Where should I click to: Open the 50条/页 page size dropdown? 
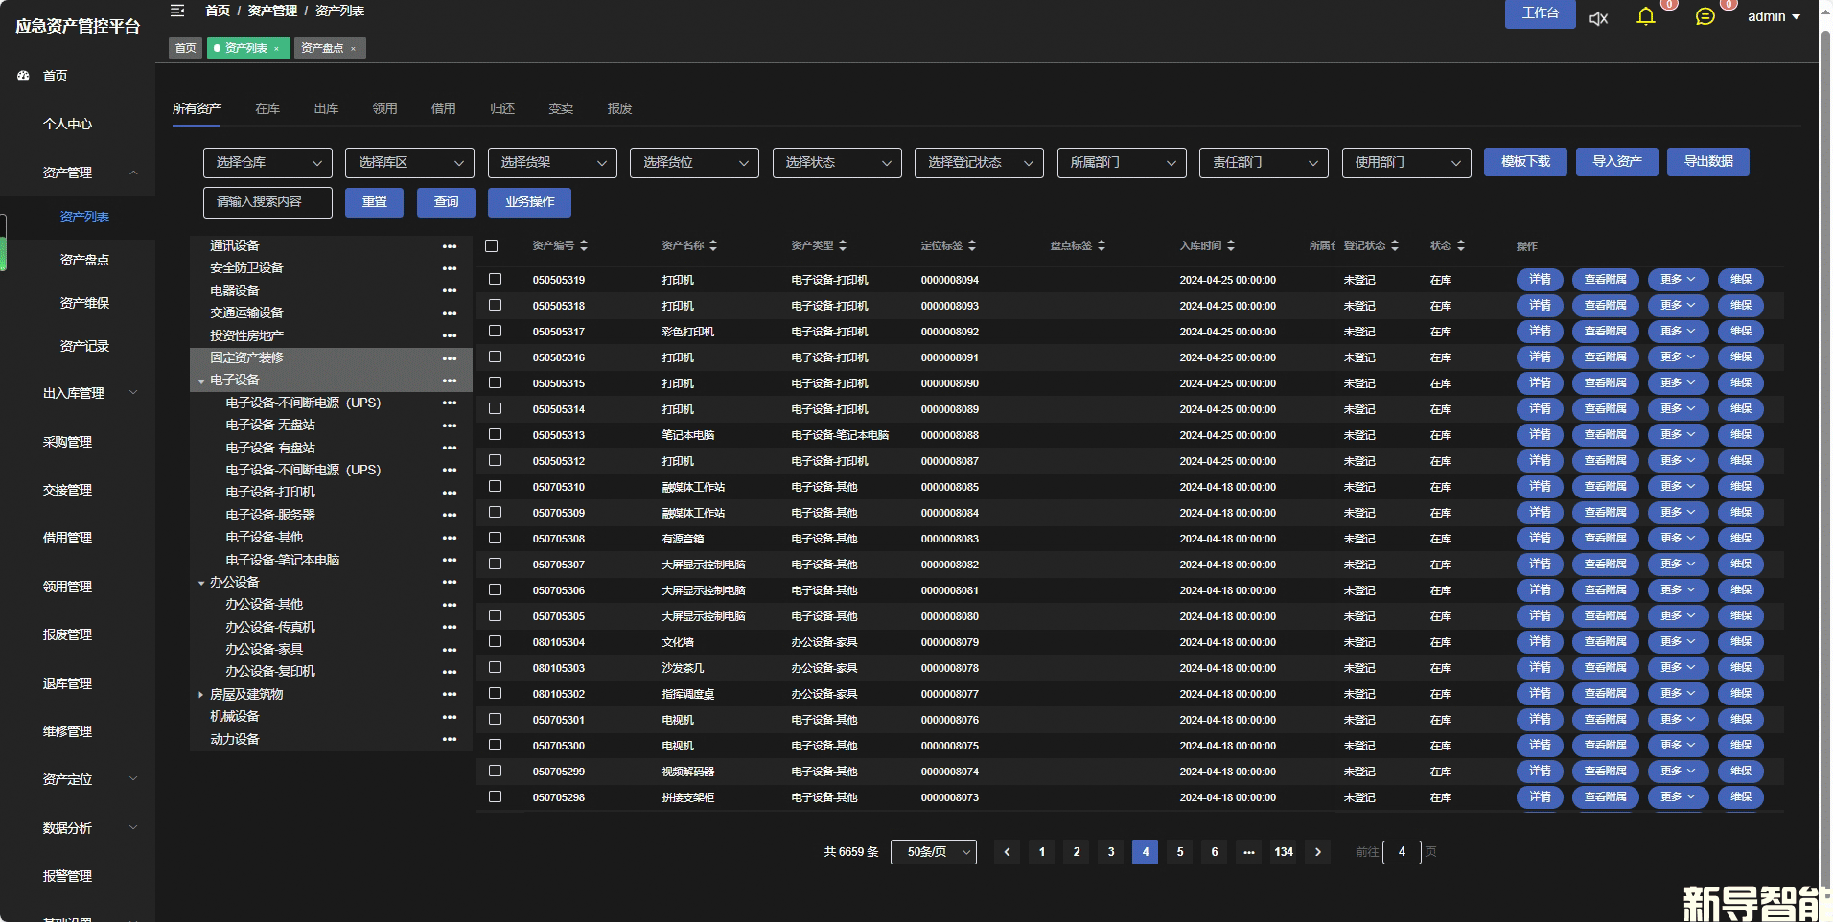coord(933,852)
